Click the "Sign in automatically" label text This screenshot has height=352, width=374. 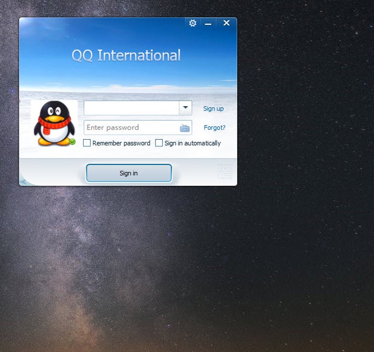[x=193, y=143]
